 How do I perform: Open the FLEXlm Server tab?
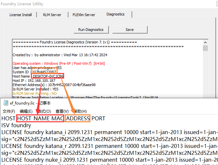pos(84,15)
